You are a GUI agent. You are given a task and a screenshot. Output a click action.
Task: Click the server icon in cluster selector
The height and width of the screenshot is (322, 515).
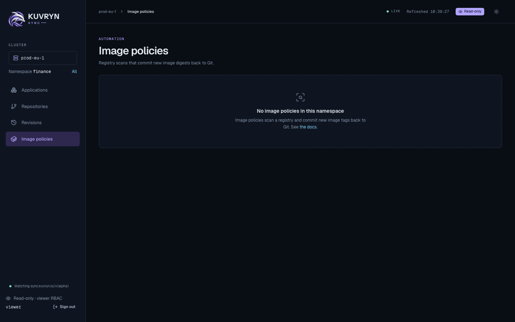coord(16,58)
